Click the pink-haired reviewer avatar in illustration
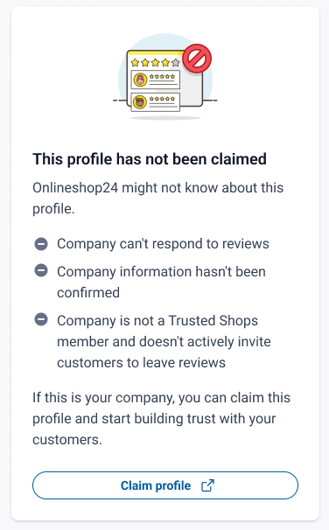The height and width of the screenshot is (530, 329). 140,80
